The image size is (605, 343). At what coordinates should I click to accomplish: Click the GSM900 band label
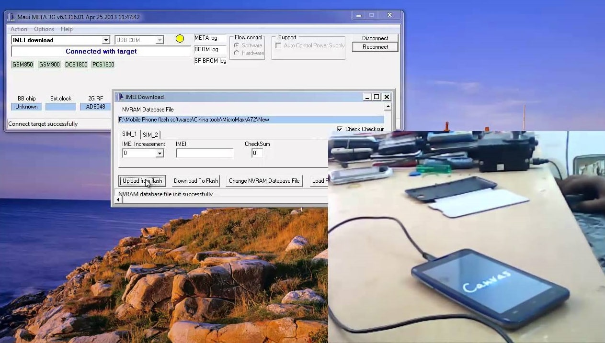click(49, 65)
